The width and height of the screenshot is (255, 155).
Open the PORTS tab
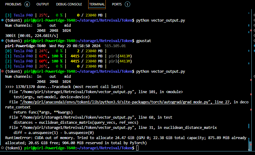(117, 4)
